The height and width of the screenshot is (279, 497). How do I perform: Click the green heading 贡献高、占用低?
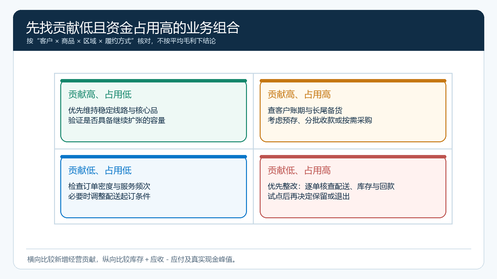point(100,95)
